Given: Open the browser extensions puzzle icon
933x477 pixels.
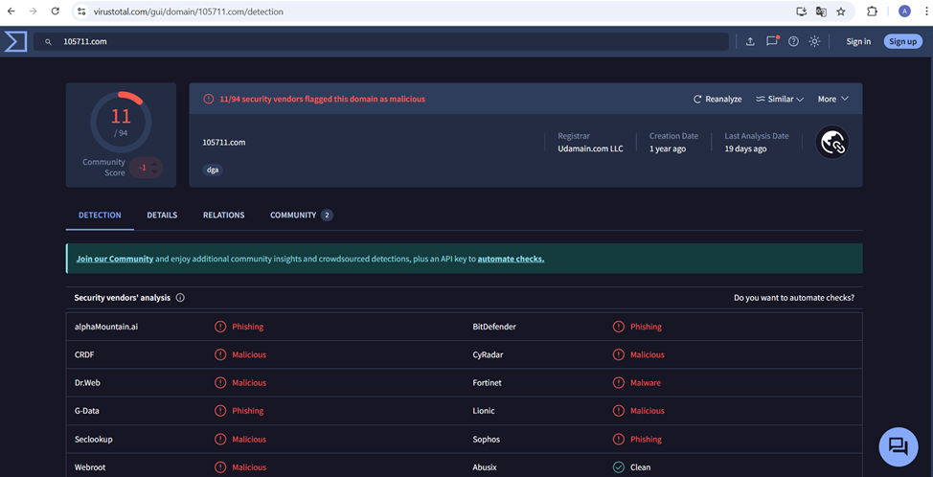Looking at the screenshot, I should coord(873,11).
